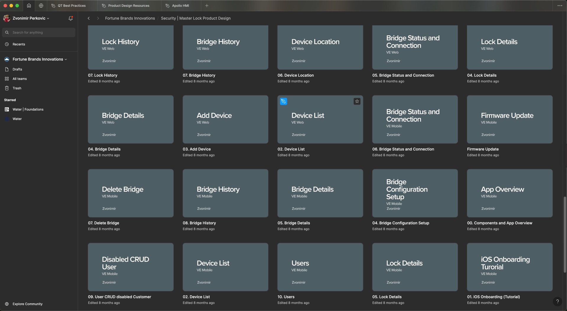Open the help question mark button

point(557,301)
